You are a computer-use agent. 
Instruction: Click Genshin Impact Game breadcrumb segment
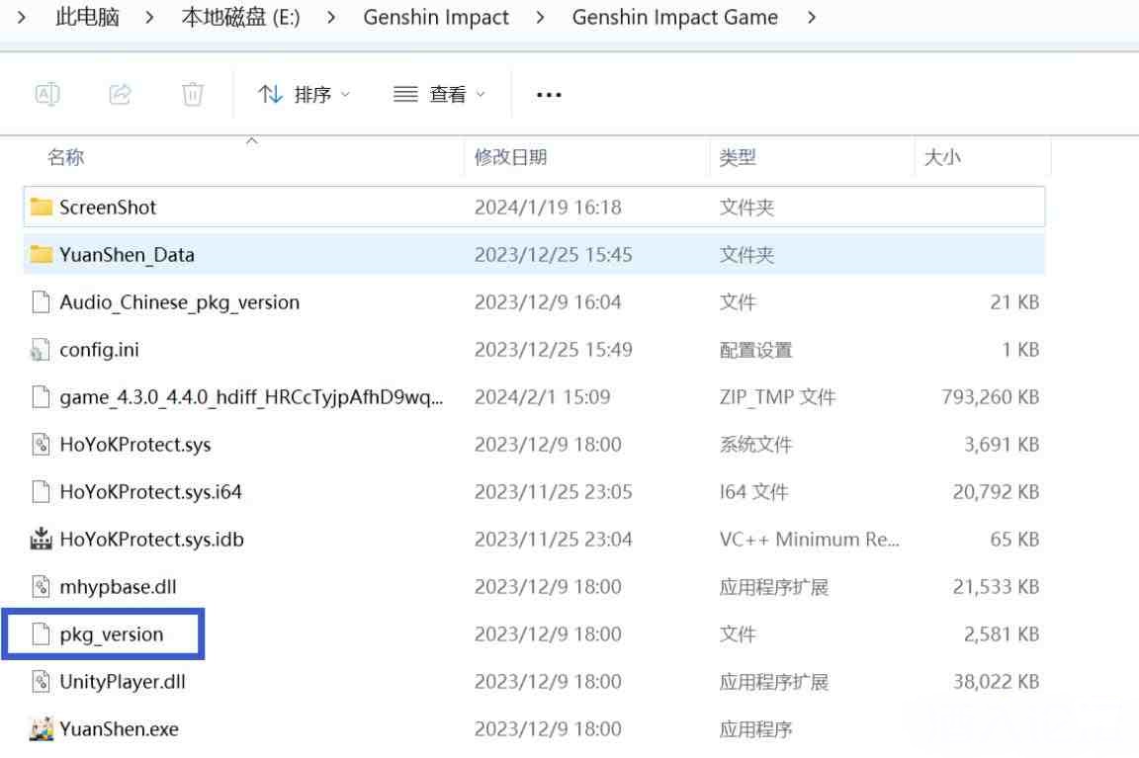[x=675, y=17]
